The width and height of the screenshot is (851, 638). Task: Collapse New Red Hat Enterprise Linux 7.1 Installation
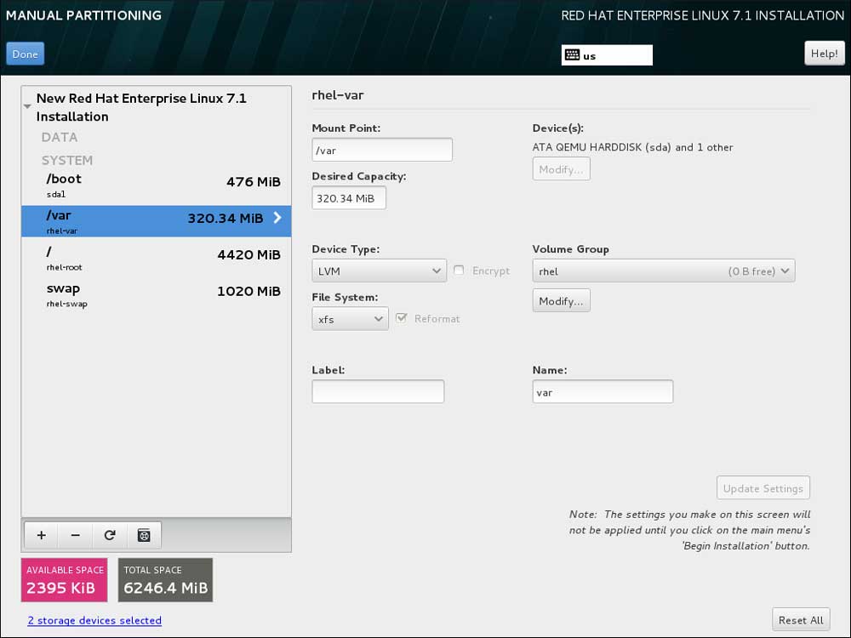click(27, 106)
